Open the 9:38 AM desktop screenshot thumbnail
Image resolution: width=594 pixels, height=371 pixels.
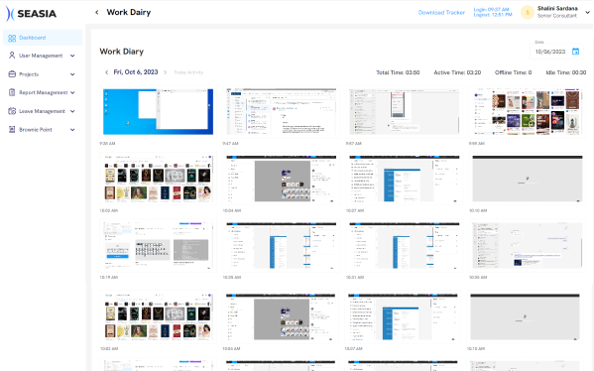coord(158,112)
